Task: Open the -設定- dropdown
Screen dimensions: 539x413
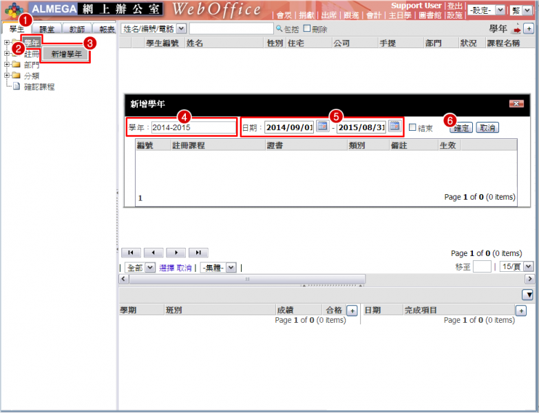Action: (500, 10)
